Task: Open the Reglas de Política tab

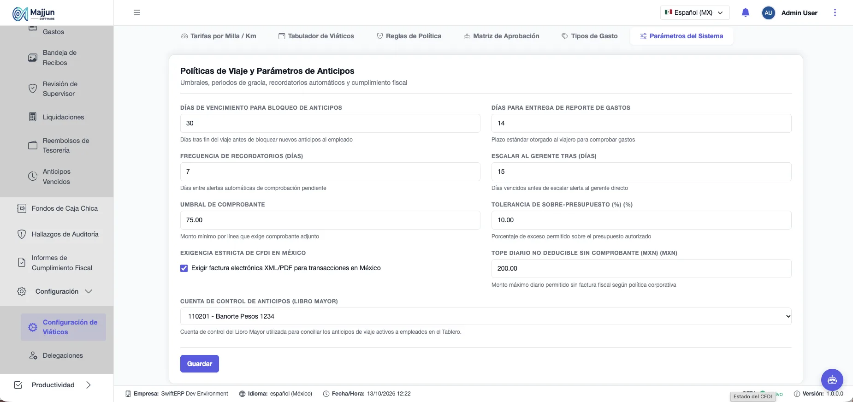Action: tap(409, 36)
